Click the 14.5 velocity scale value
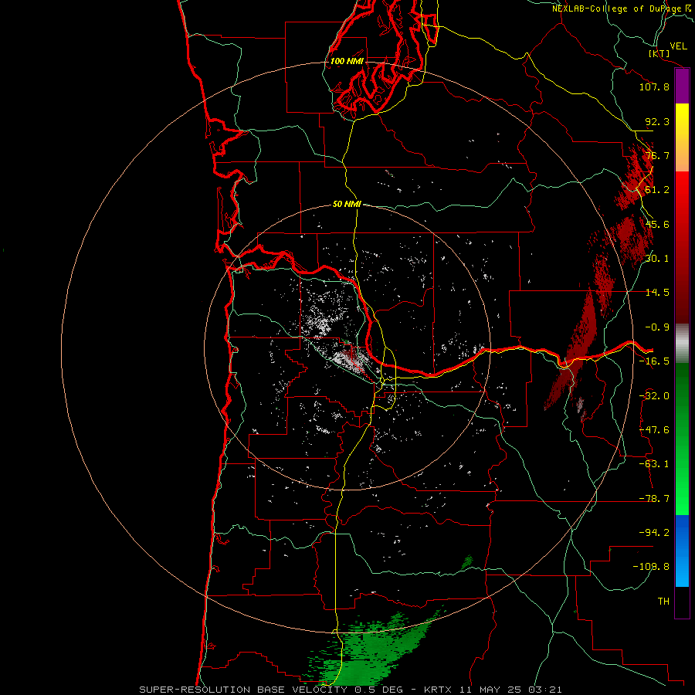 [x=657, y=293]
